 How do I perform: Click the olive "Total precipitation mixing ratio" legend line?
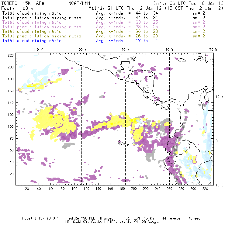(42, 36)
